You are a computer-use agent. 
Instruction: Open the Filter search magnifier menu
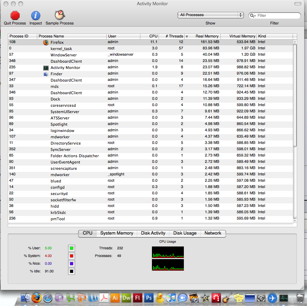coord(253,15)
